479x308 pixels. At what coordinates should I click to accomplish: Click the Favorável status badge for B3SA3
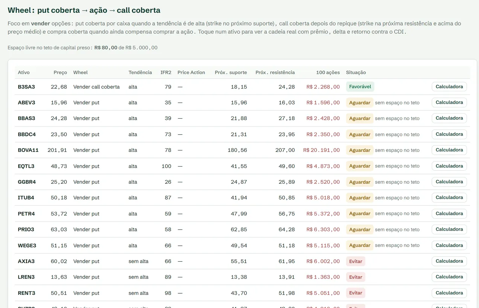(x=360, y=87)
